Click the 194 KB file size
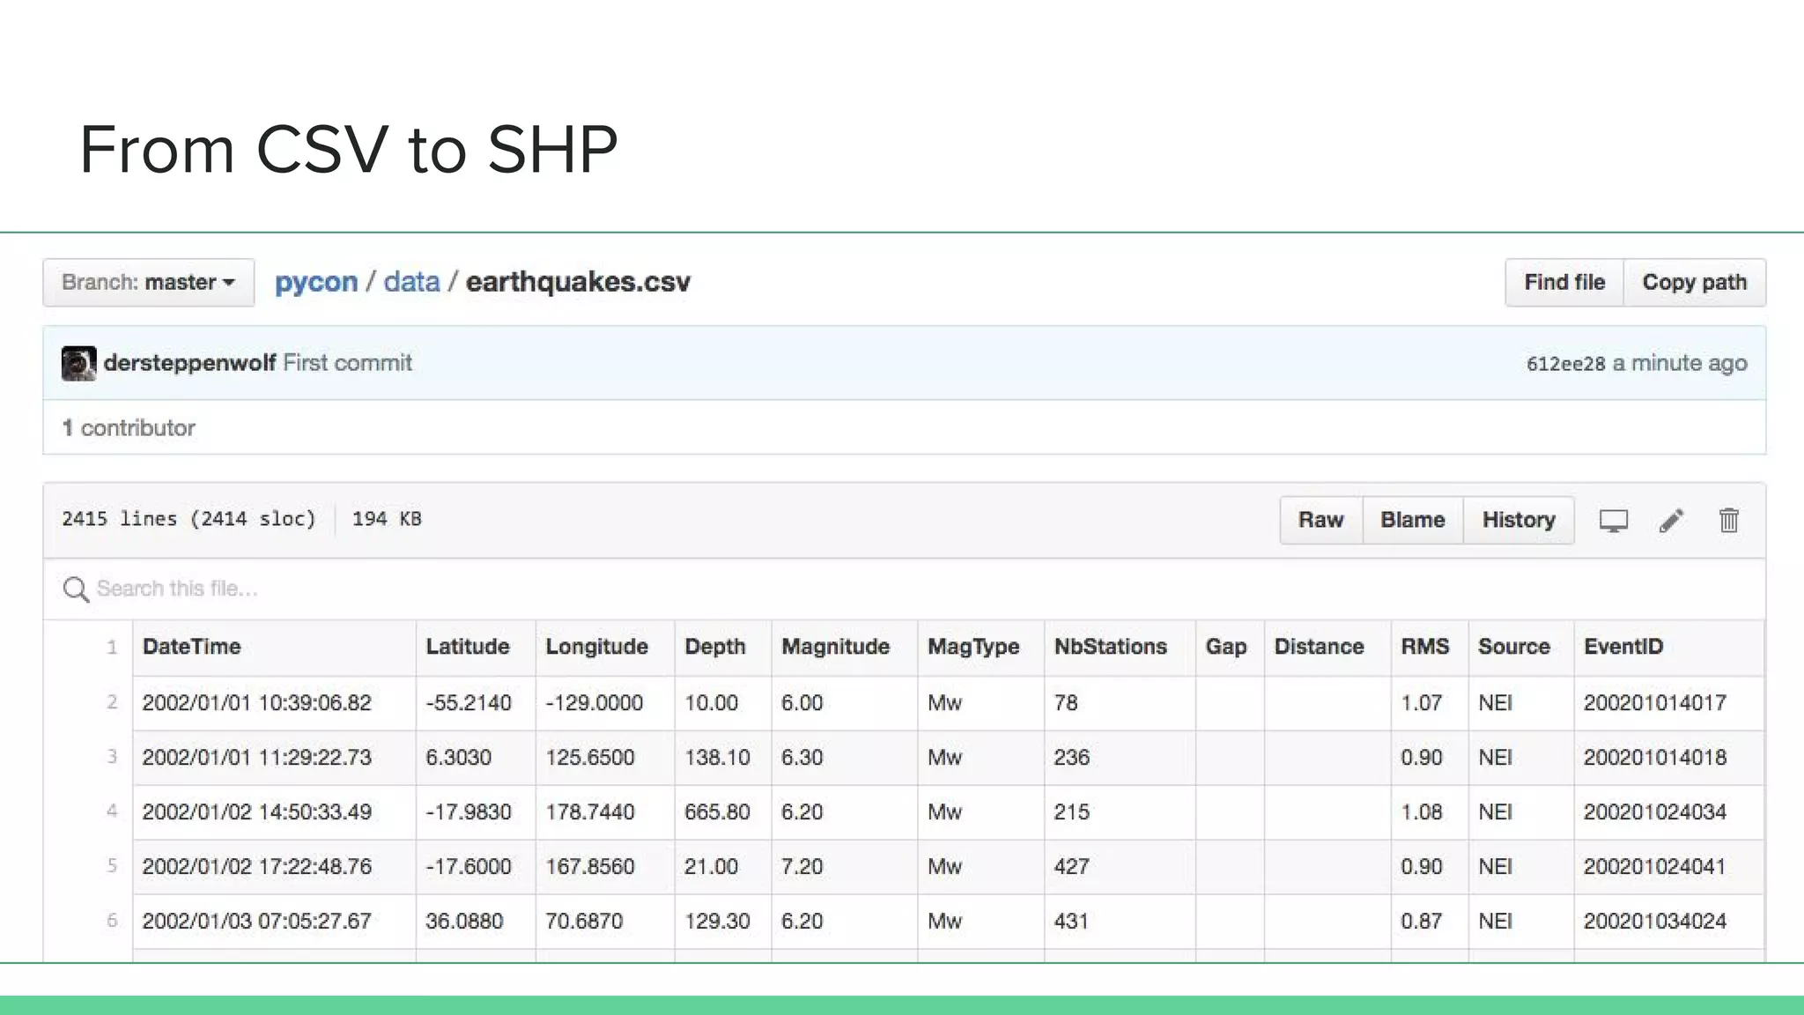Screen dimensions: 1804x1015 387,519
